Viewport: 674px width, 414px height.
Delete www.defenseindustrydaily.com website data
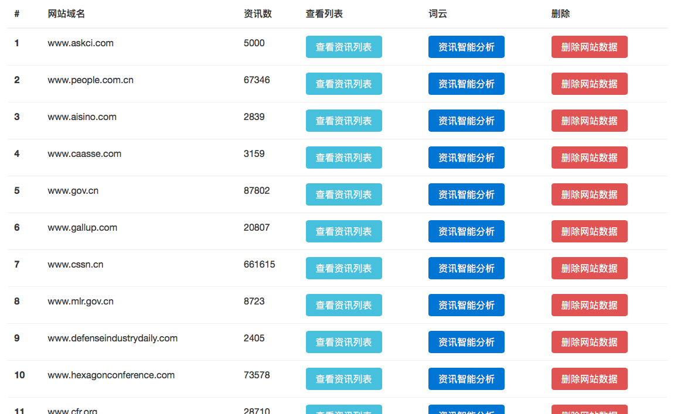pyautogui.click(x=590, y=343)
